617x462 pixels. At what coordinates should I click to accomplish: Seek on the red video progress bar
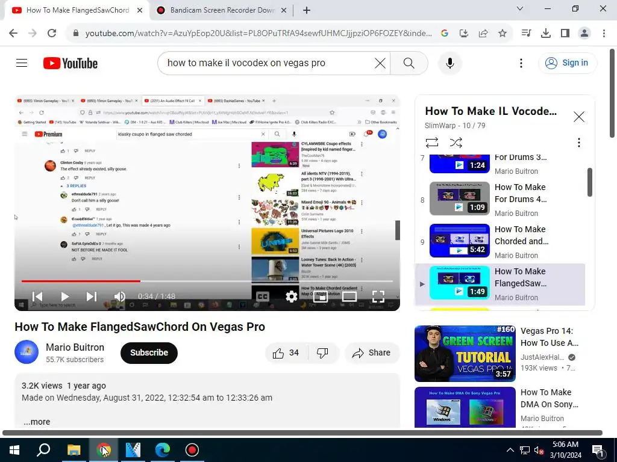[x=207, y=281]
